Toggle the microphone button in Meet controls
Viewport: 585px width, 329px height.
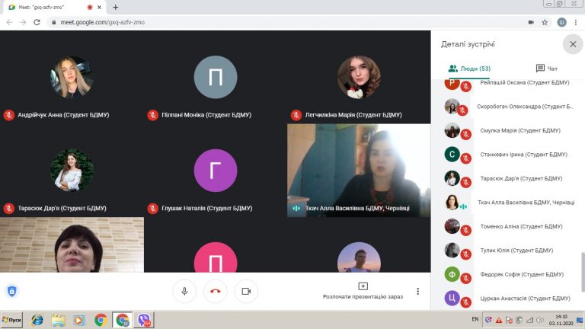tap(184, 291)
